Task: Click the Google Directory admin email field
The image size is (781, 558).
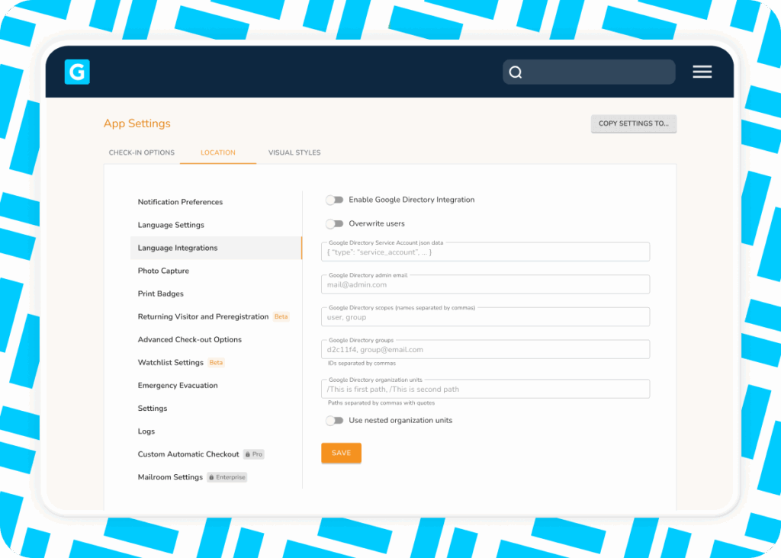Action: (485, 284)
